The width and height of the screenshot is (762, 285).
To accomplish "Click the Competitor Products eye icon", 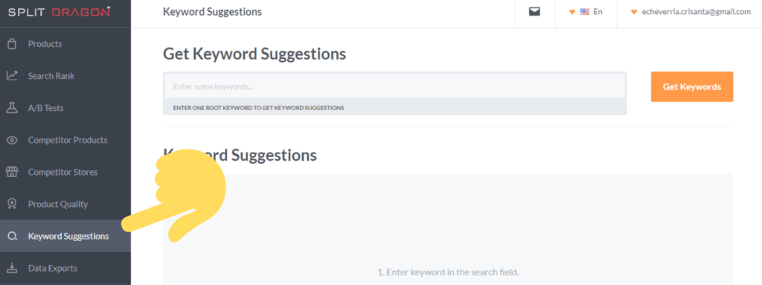I will click(12, 140).
